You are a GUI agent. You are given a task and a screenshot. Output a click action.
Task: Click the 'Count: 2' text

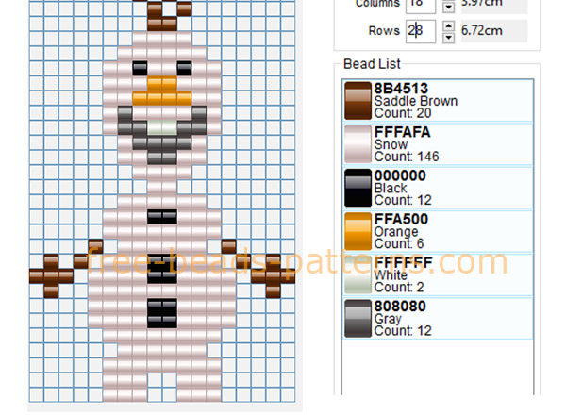[399, 288]
